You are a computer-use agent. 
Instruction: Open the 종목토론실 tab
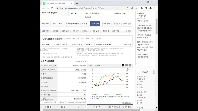pyautogui.click(x=106, y=24)
